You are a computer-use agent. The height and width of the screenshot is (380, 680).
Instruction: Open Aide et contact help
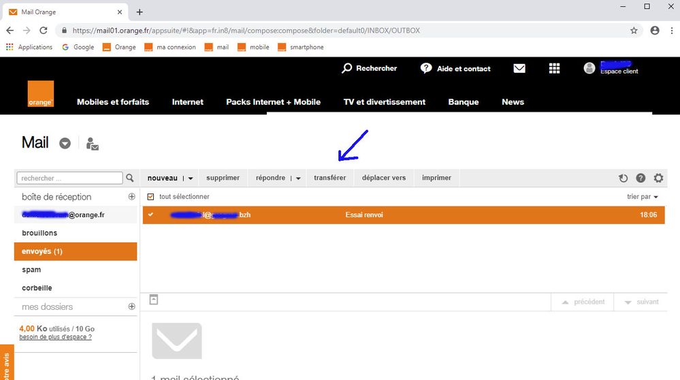[455, 69]
